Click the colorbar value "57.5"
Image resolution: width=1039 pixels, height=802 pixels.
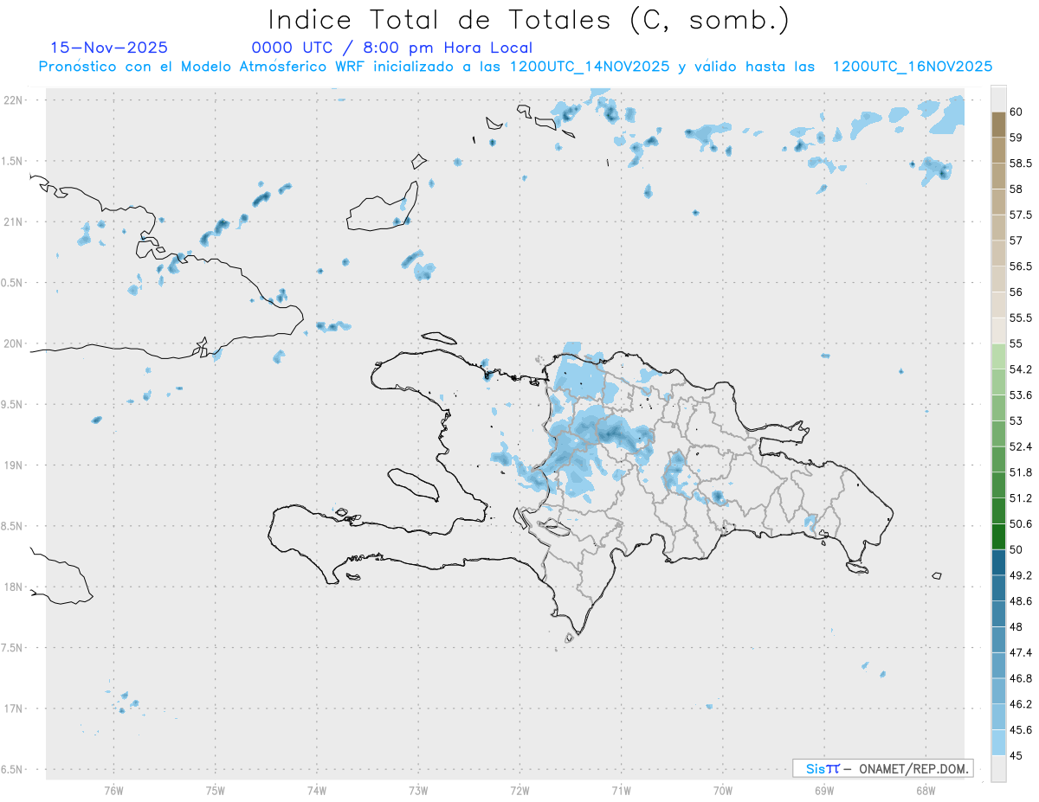tap(1021, 215)
